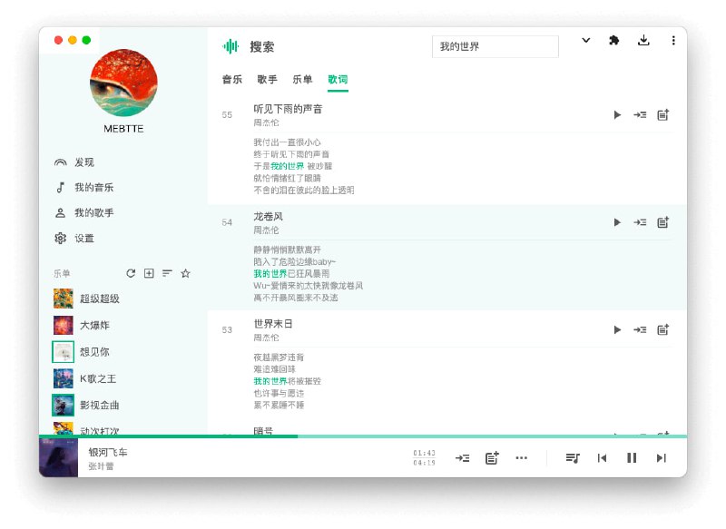Open the Settings (设置) page
The image size is (726, 529).
tap(74, 239)
